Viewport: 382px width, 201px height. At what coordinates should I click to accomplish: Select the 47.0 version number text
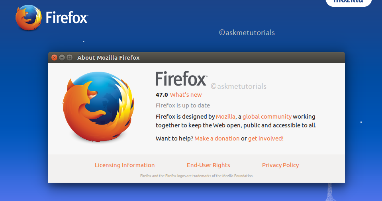pos(162,95)
